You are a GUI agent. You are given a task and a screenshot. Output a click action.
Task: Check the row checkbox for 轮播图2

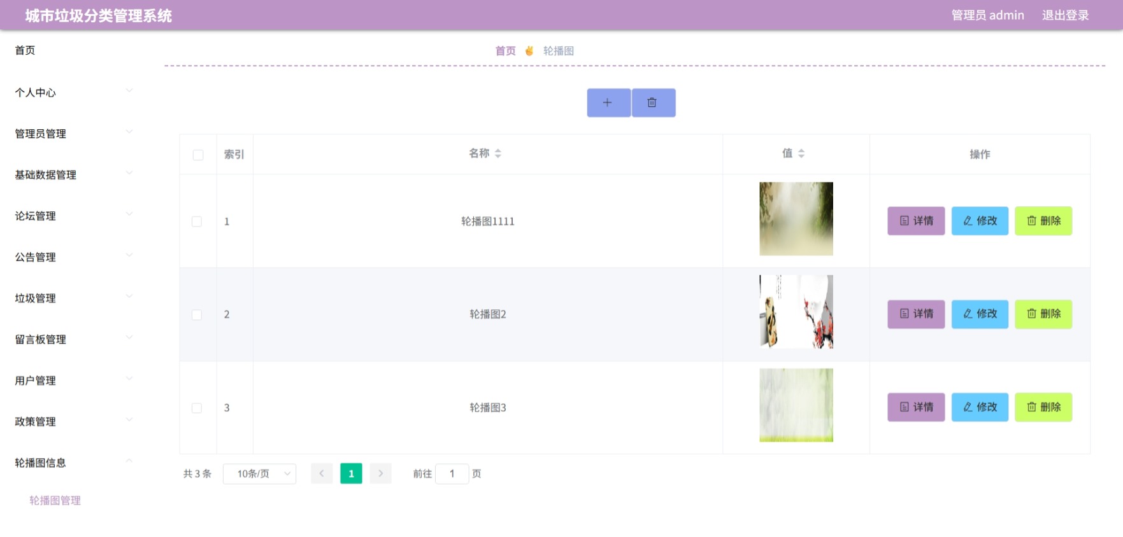(x=197, y=315)
